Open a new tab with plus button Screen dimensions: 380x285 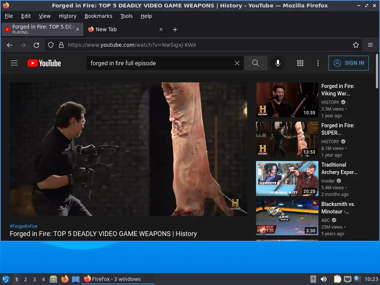tap(175, 30)
